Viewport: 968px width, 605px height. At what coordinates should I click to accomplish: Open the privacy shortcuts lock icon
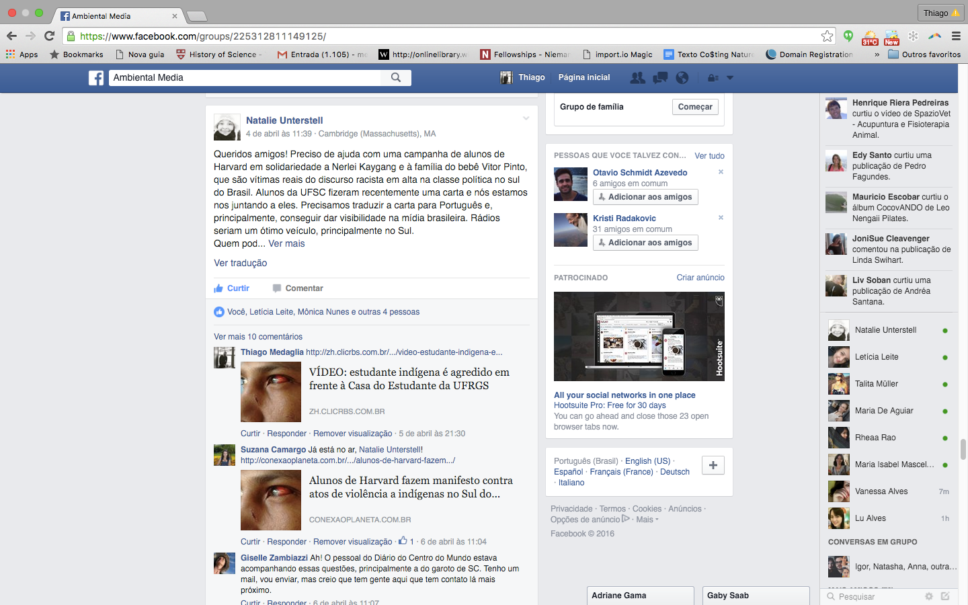[x=713, y=78]
